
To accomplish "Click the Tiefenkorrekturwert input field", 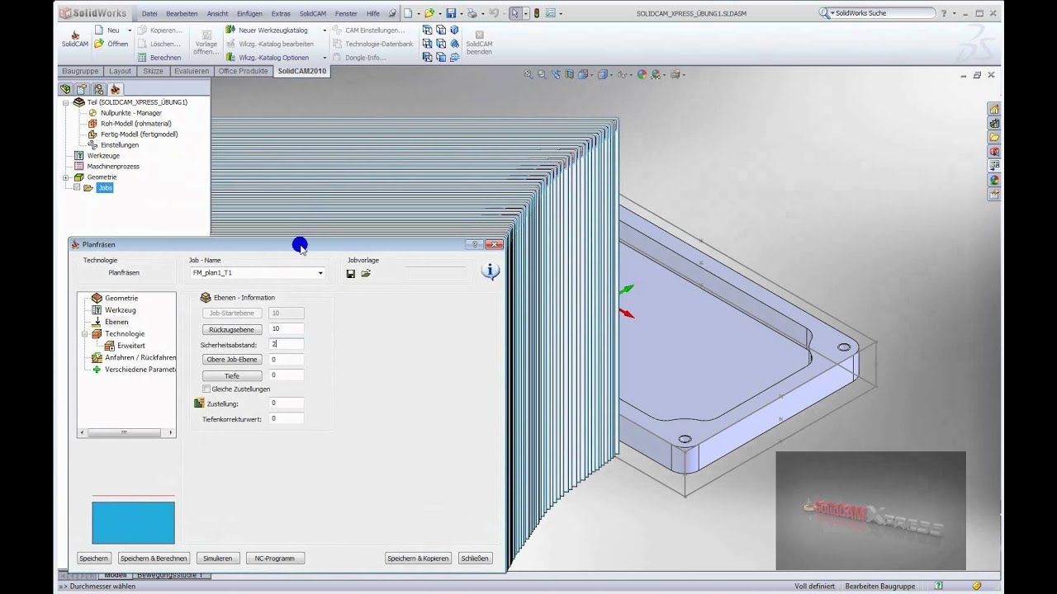I will point(287,419).
